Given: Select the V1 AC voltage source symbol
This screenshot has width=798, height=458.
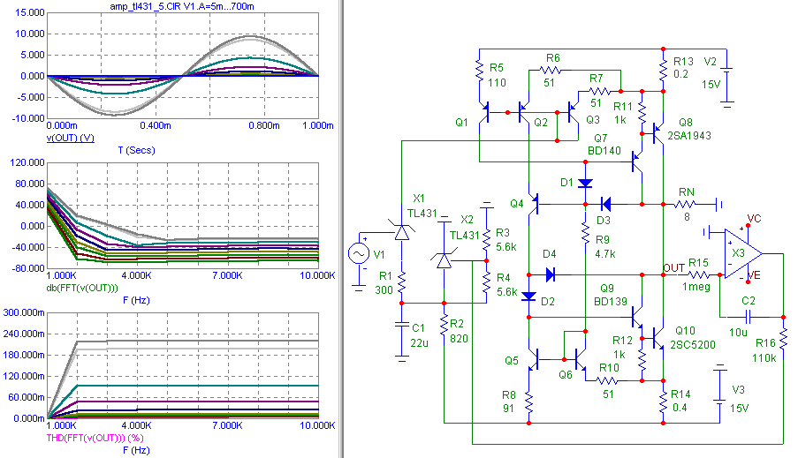Looking at the screenshot, I should pos(358,253).
